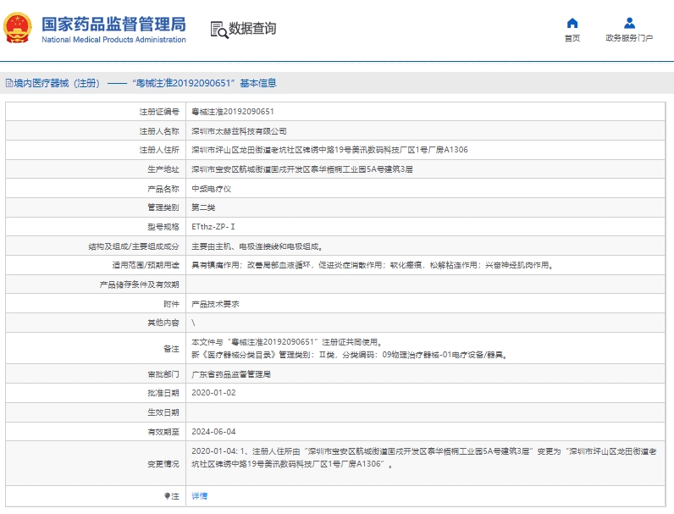The height and width of the screenshot is (514, 674).
Task: Click the 备注 remark text
Action: coord(350,349)
